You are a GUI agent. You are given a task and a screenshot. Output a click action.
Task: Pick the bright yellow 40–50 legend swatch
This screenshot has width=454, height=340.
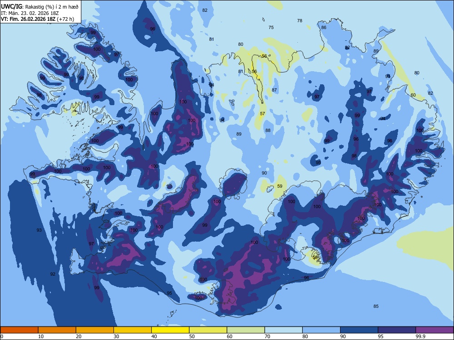click(x=170, y=330)
